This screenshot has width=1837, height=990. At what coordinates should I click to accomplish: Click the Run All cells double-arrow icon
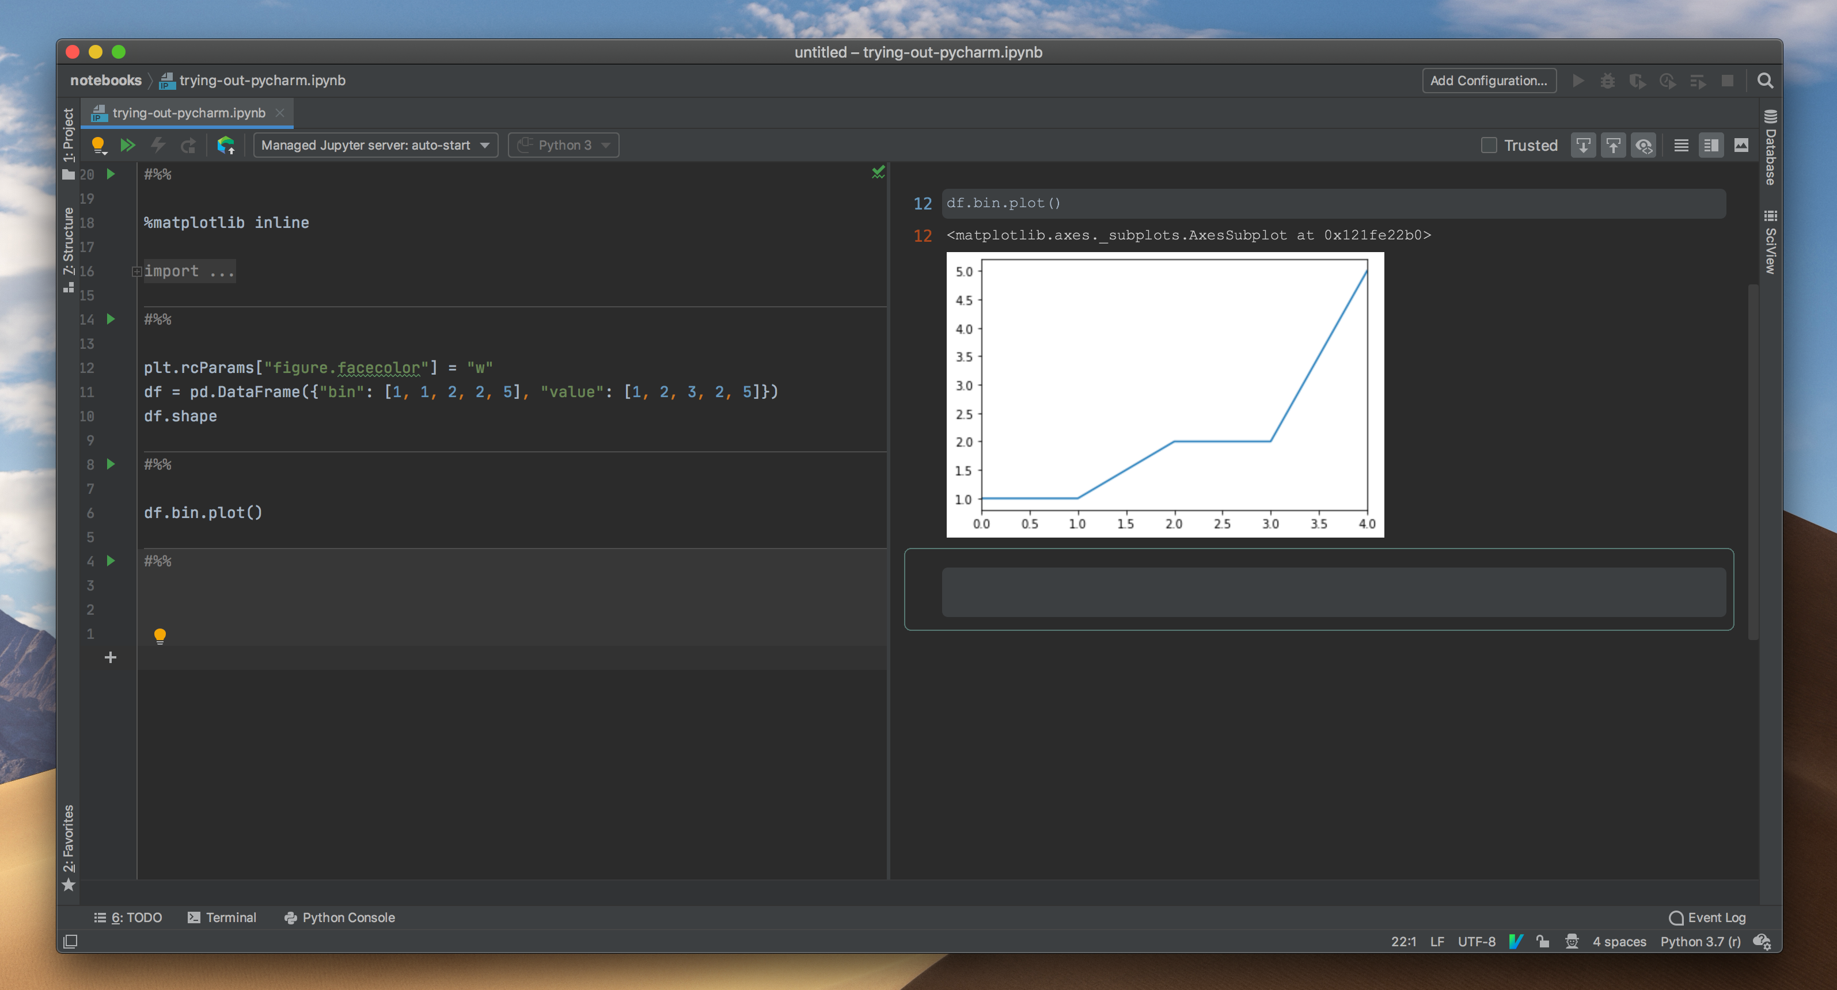coord(128,146)
